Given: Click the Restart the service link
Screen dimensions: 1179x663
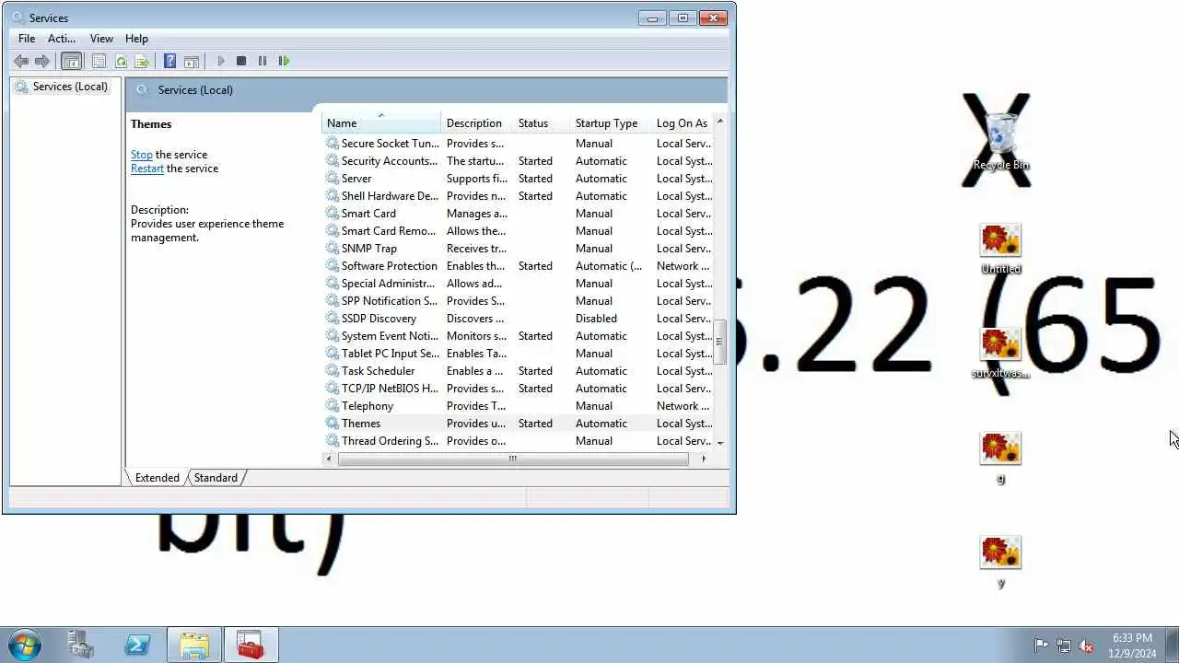Looking at the screenshot, I should coord(147,169).
